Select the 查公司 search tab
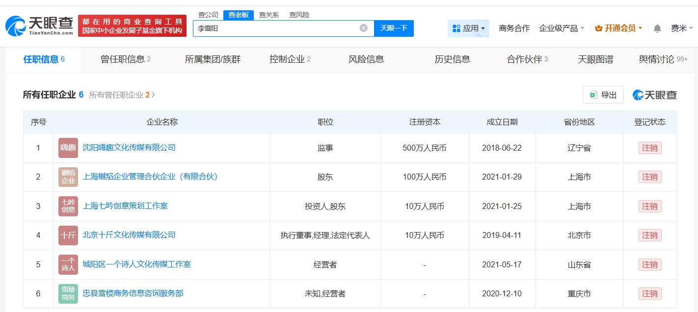Screen dimensions: 698x312 click(208, 15)
